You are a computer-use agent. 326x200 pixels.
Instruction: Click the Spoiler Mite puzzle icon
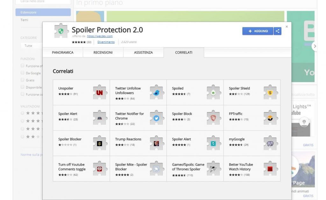157,168
